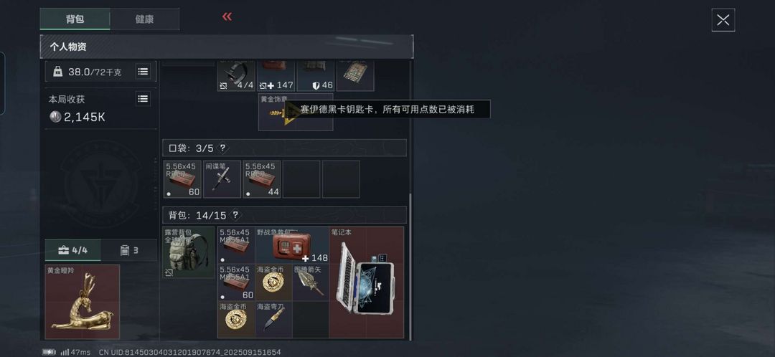The width and height of the screenshot is (775, 357).
Task: Click the inventory vertical scrollbar
Action: [410, 267]
